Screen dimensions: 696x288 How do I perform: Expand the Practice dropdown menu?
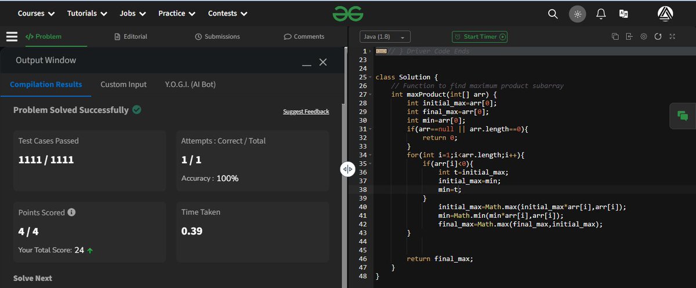pyautogui.click(x=176, y=13)
